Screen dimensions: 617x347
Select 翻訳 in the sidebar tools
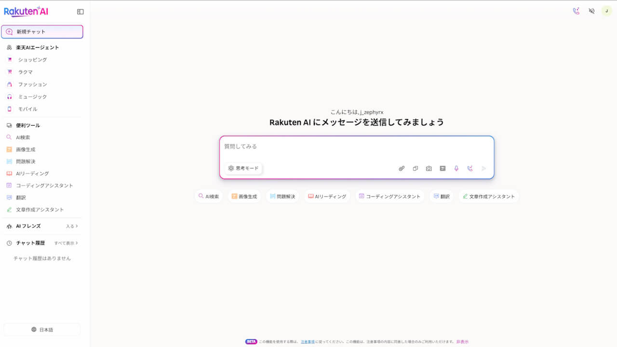click(x=21, y=198)
